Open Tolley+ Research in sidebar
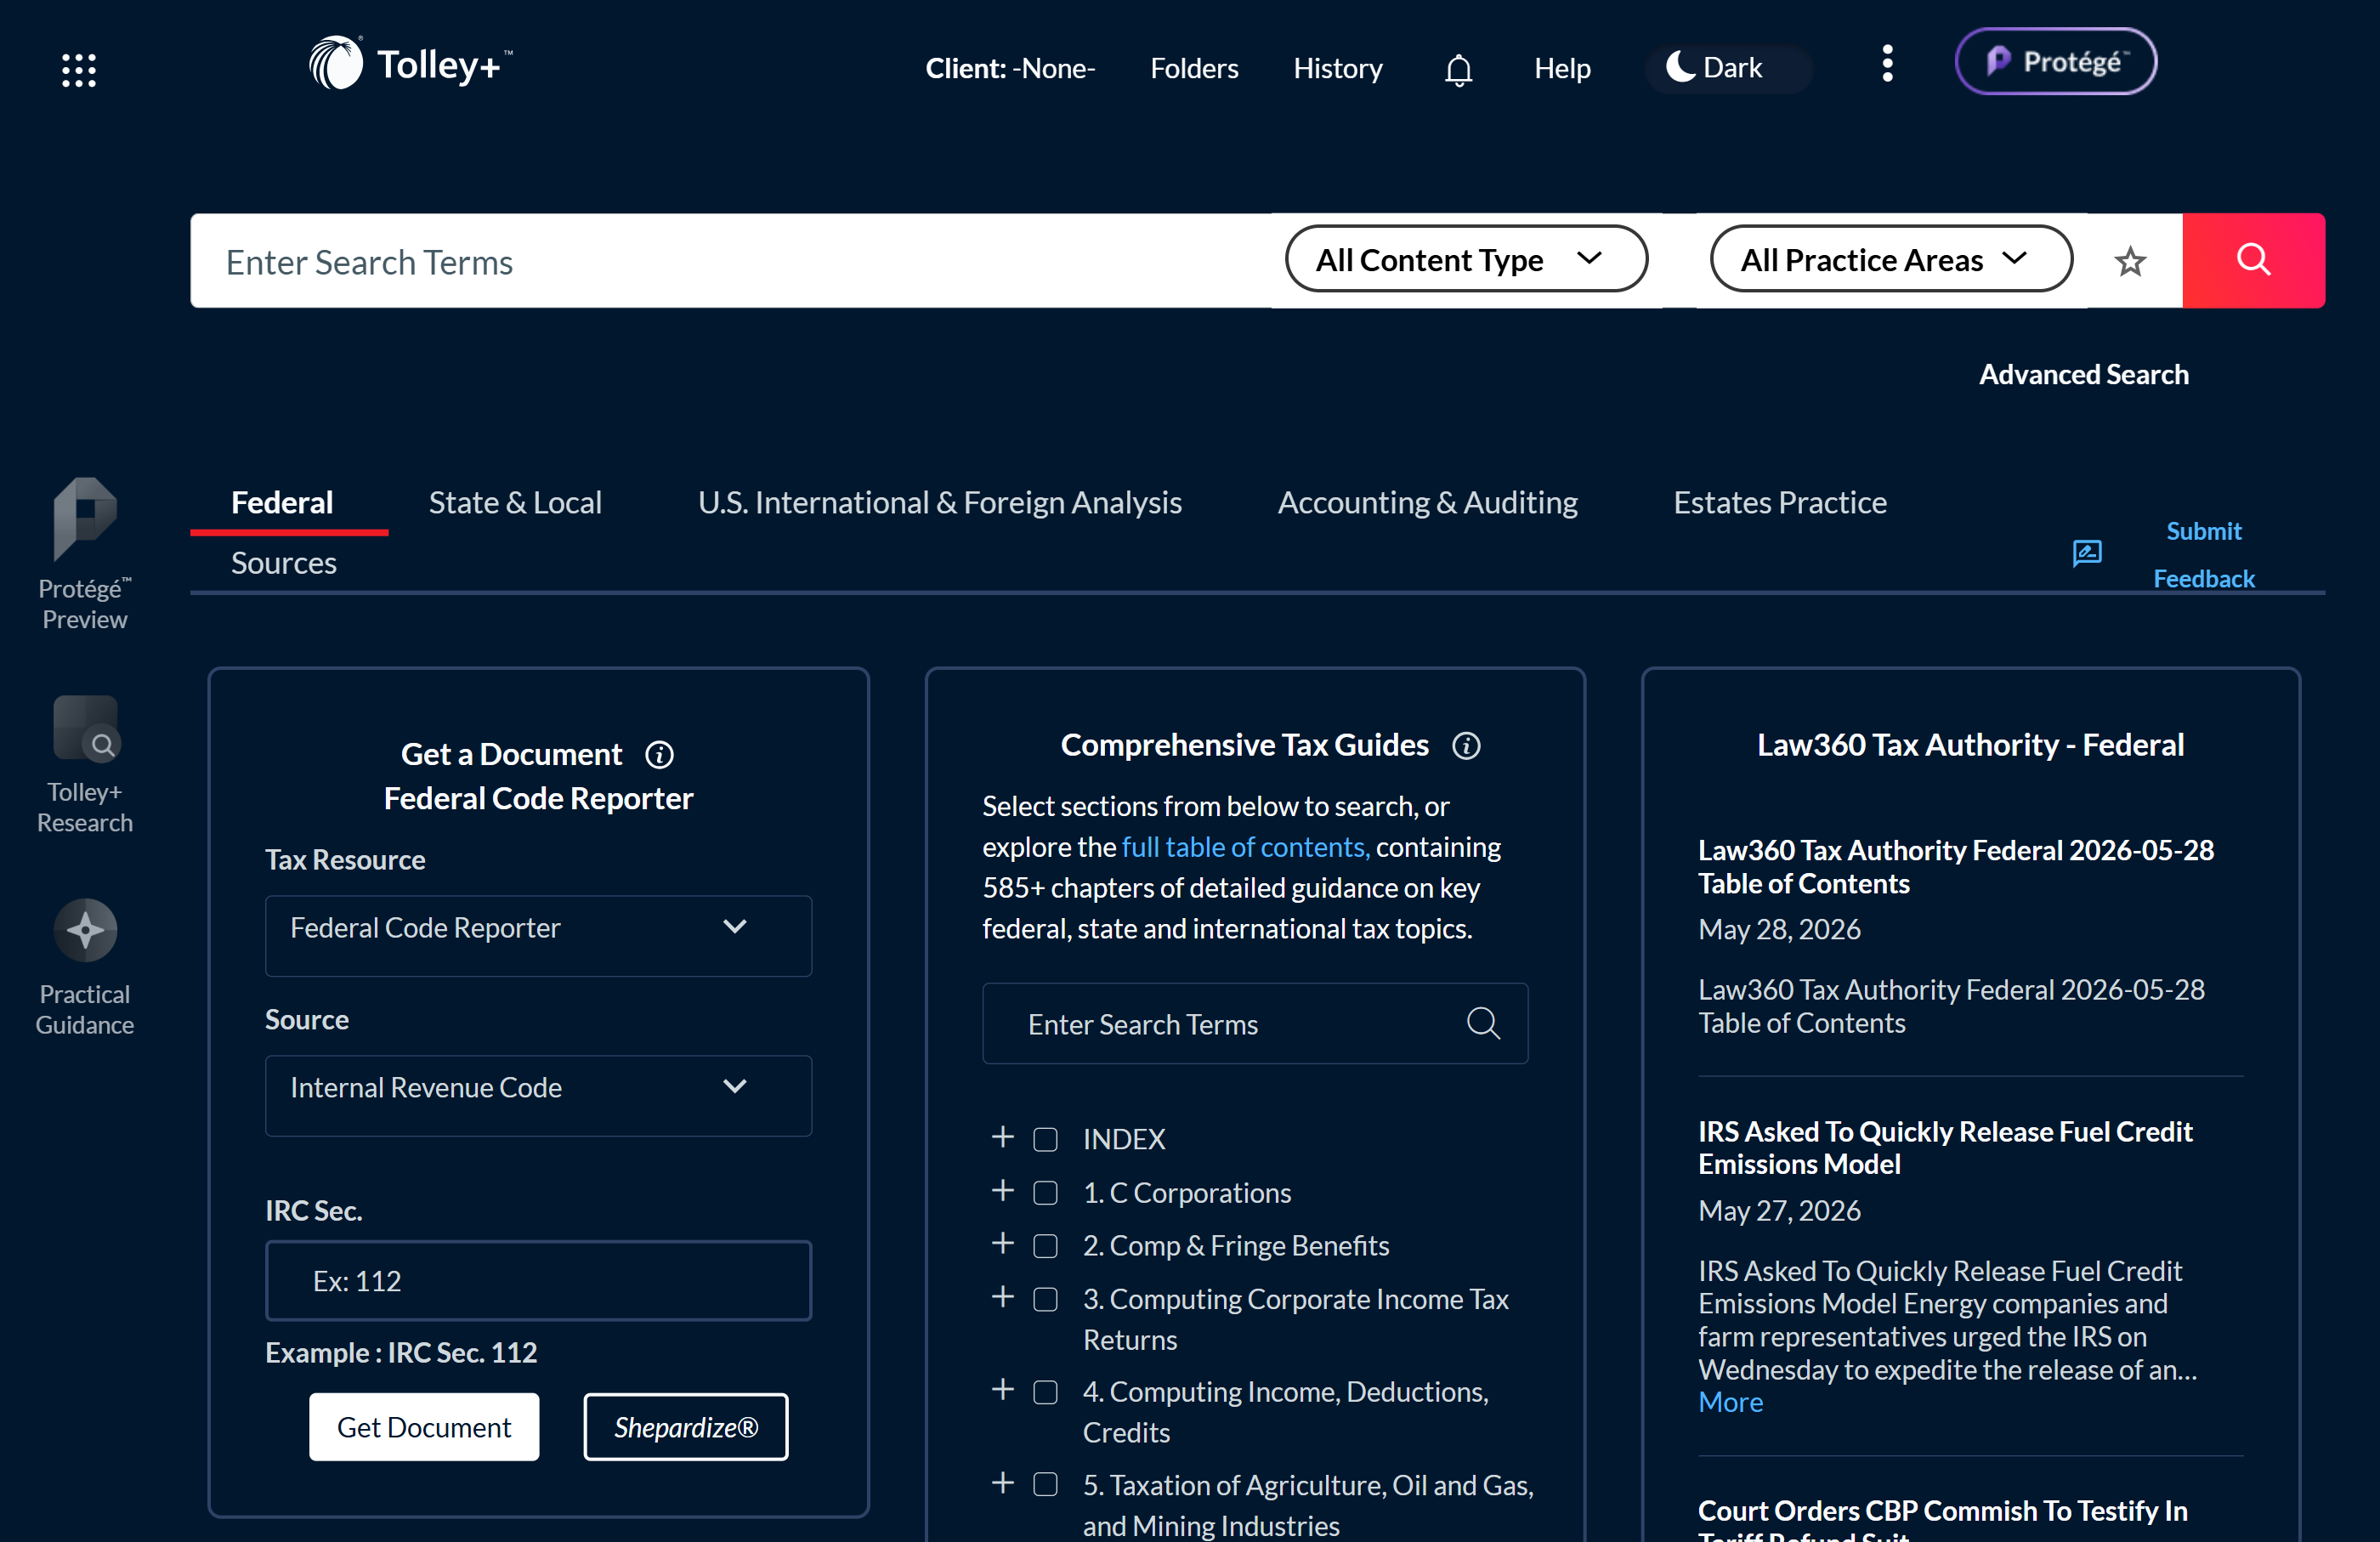This screenshot has height=1542, width=2380. tap(85, 765)
